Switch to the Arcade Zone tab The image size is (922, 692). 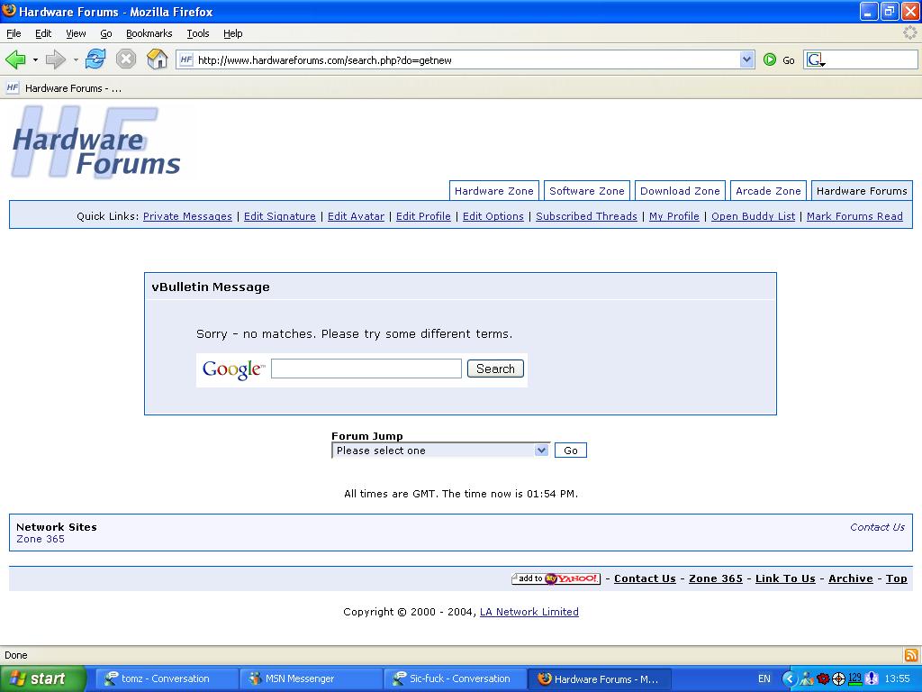pos(768,191)
